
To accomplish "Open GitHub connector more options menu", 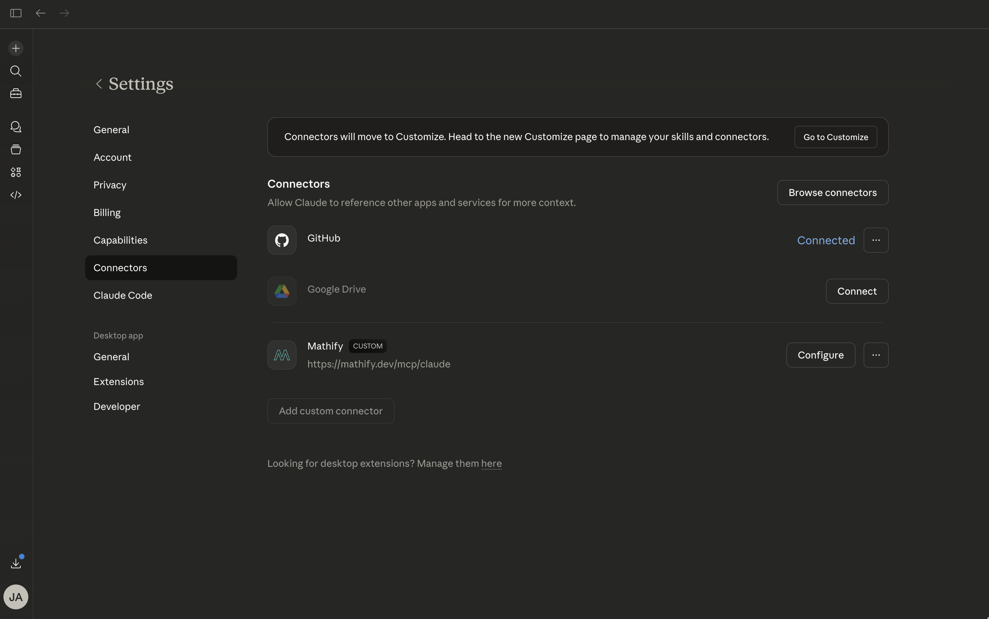I will (875, 240).
